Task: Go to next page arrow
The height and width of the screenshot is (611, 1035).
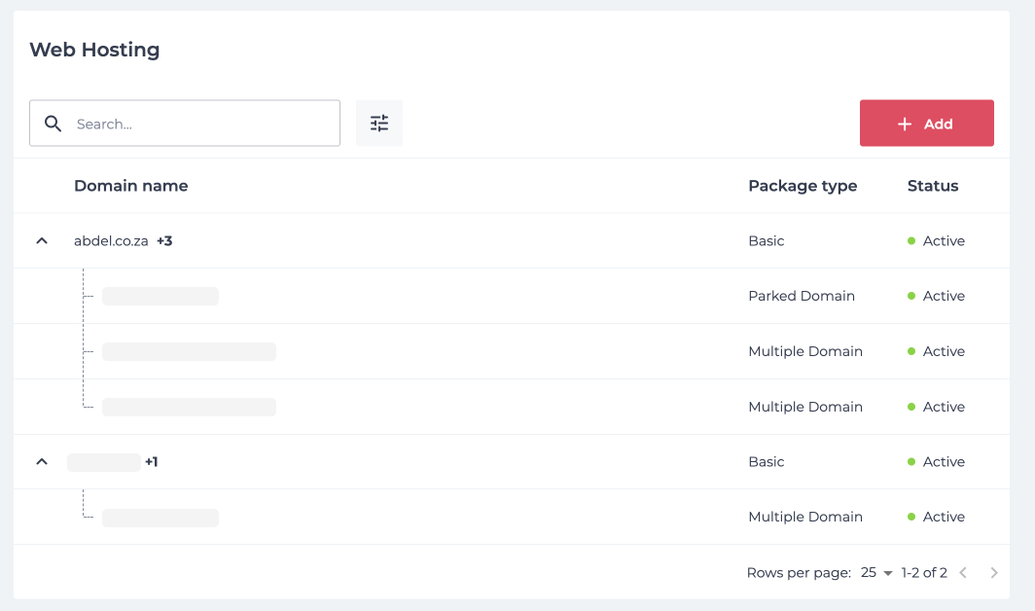Action: pos(993,573)
